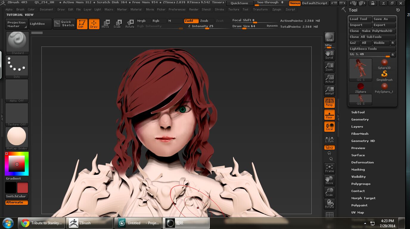Select the Sphere3D tool thumbnail
Image resolution: width=410 pixels, height=229 pixels.
click(x=384, y=64)
